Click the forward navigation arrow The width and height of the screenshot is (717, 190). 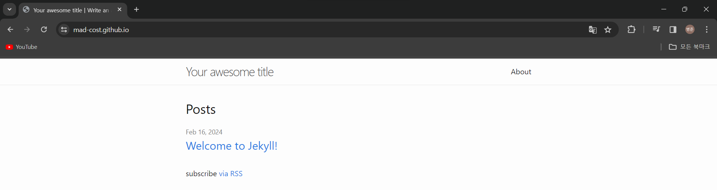(27, 29)
